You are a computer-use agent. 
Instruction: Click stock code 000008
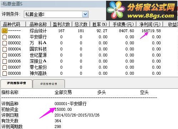click(x=14, y=73)
